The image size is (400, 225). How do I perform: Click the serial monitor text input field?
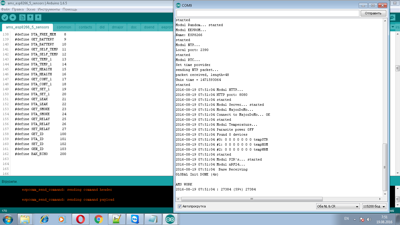pyautogui.click(x=267, y=13)
